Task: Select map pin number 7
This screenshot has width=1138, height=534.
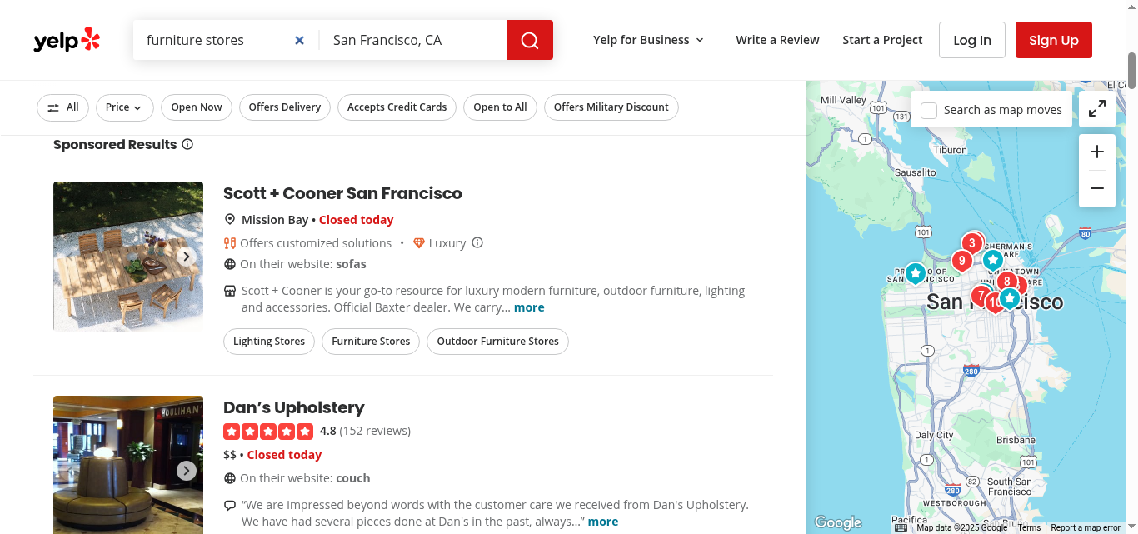Action: (981, 295)
